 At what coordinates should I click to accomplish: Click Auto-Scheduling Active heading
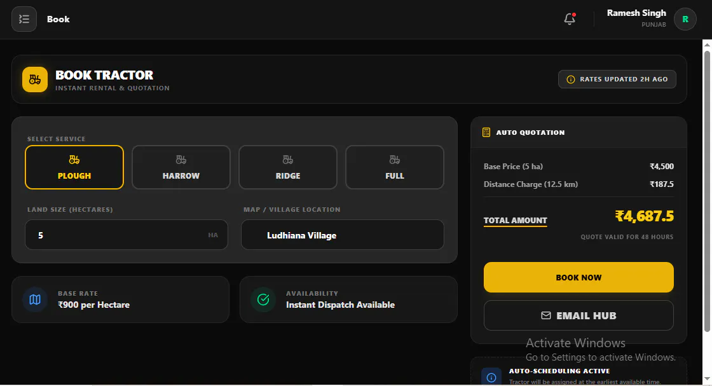(x=559, y=371)
